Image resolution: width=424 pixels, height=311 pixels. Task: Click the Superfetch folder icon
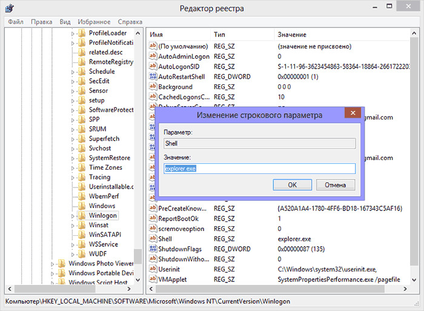82,139
